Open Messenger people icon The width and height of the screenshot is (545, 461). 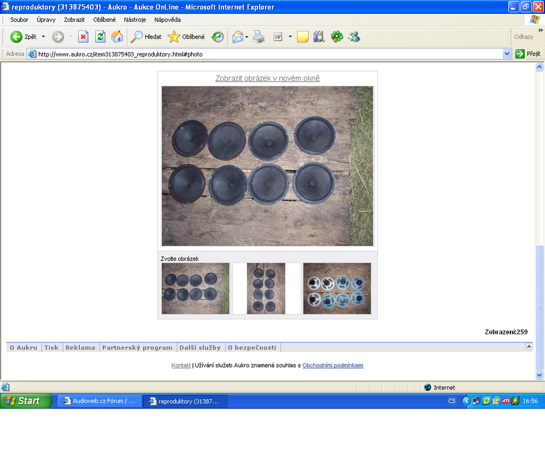click(354, 36)
